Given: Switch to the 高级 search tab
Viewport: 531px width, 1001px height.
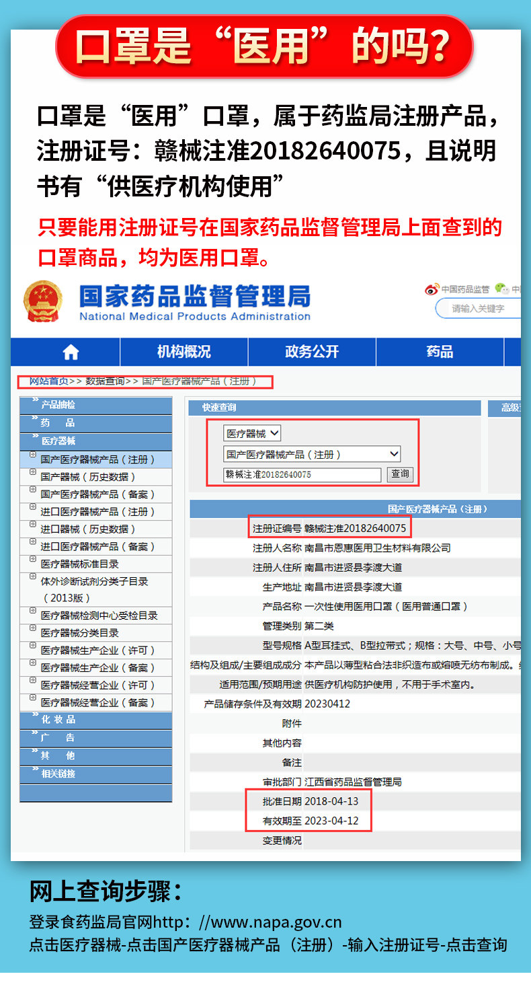Looking at the screenshot, I should pyautogui.click(x=510, y=408).
